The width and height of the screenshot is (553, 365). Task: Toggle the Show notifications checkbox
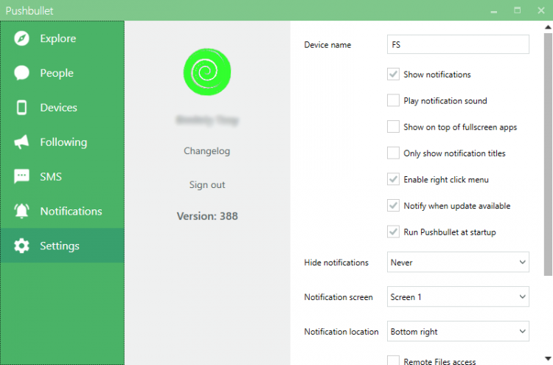(x=393, y=74)
